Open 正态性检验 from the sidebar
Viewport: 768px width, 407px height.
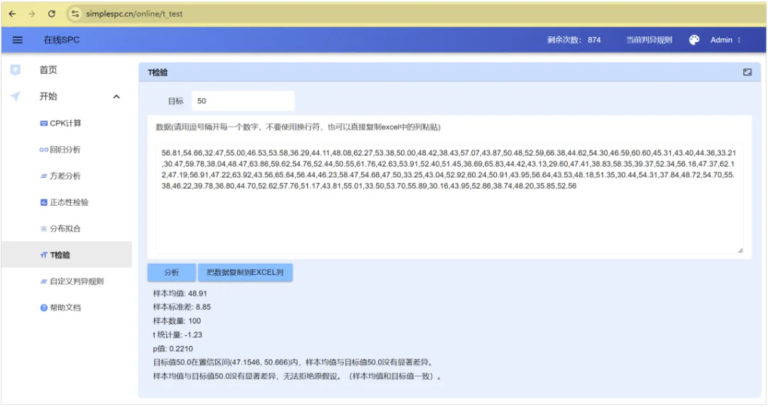pos(69,202)
